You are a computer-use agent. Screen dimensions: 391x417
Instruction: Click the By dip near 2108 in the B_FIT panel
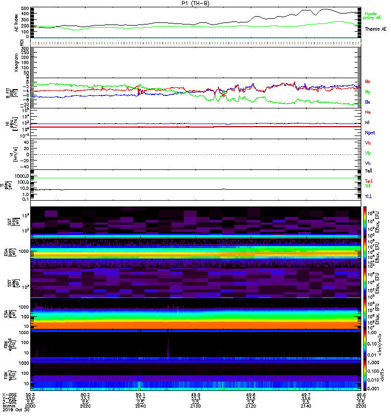[218, 101]
